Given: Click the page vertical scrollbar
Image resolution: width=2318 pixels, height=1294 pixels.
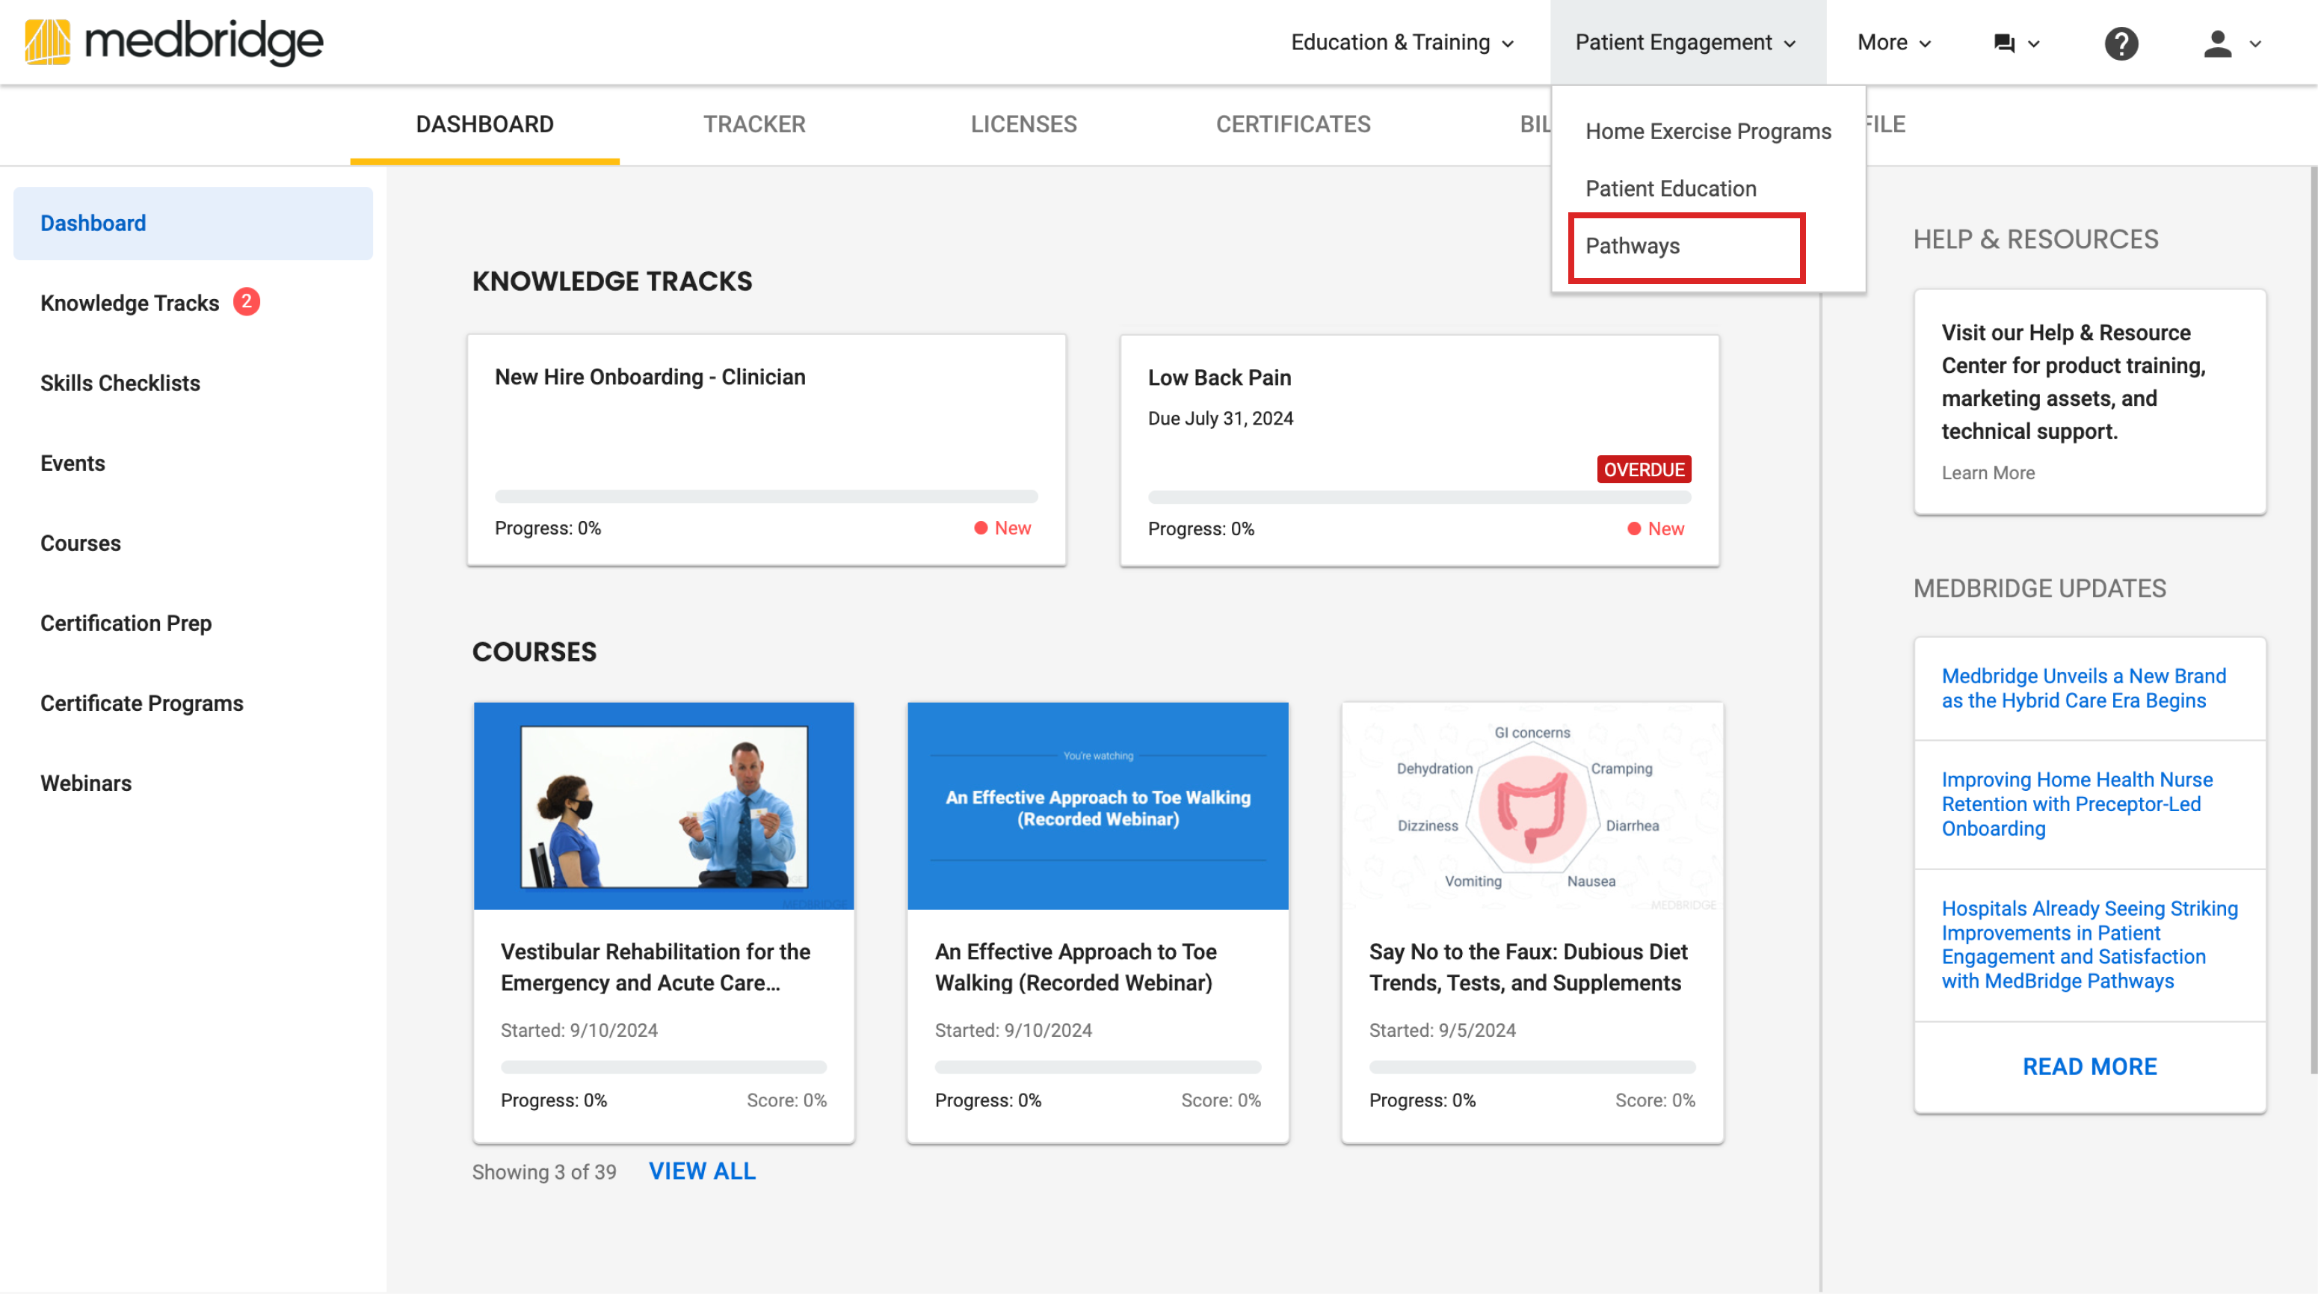Looking at the screenshot, I should tap(2312, 620).
